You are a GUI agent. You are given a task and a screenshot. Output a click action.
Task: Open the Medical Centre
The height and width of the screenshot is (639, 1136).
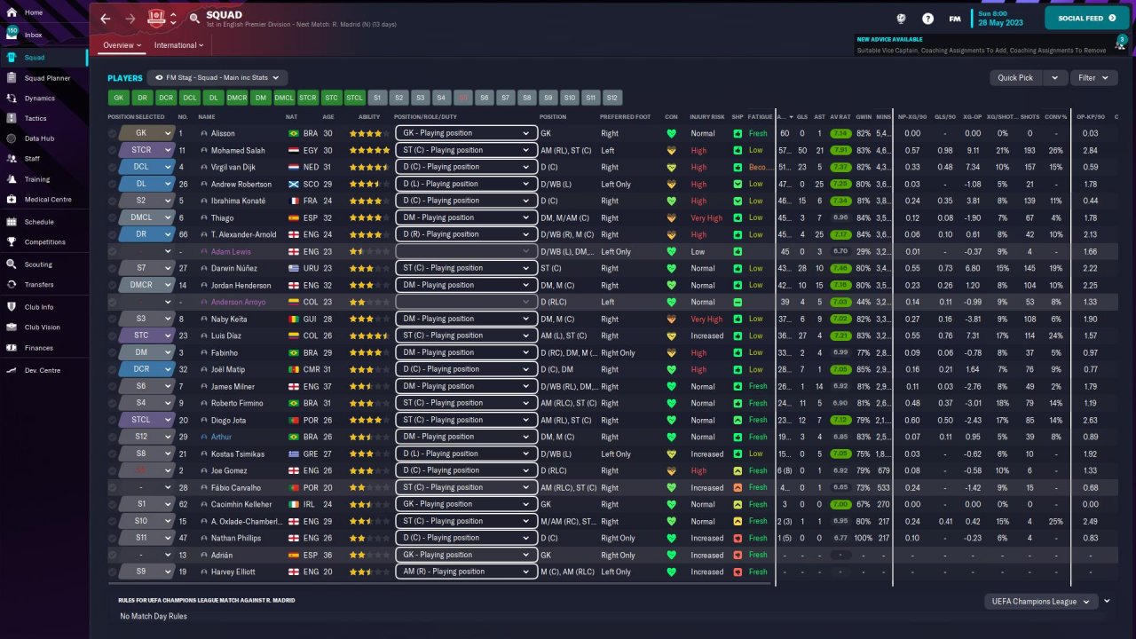[48, 200]
